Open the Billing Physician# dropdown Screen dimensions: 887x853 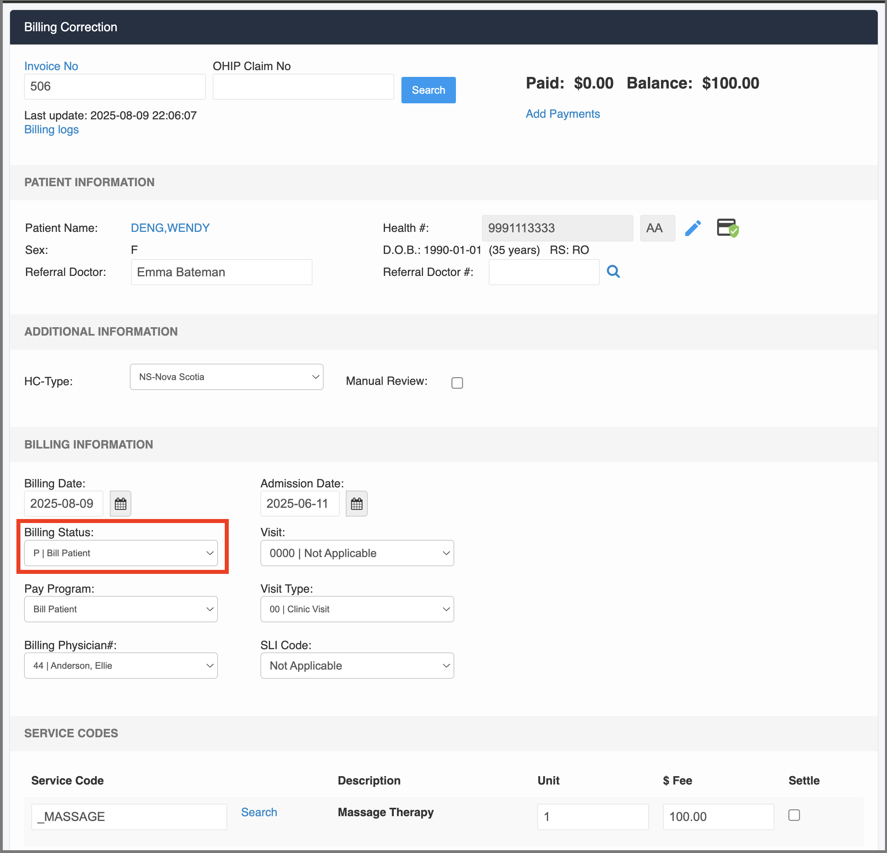pos(121,665)
